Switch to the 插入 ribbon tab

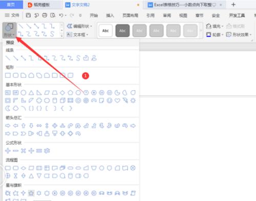[110, 15]
